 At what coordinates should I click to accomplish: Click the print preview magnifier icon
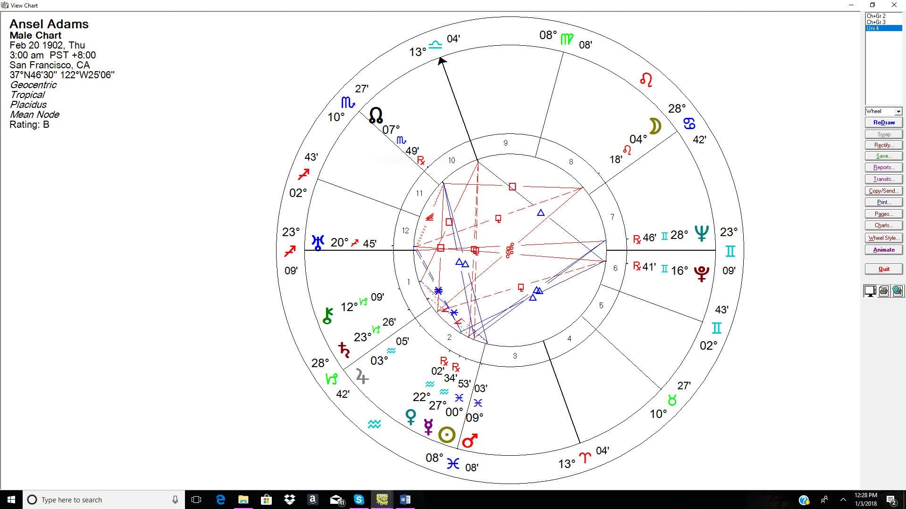pyautogui.click(x=898, y=291)
